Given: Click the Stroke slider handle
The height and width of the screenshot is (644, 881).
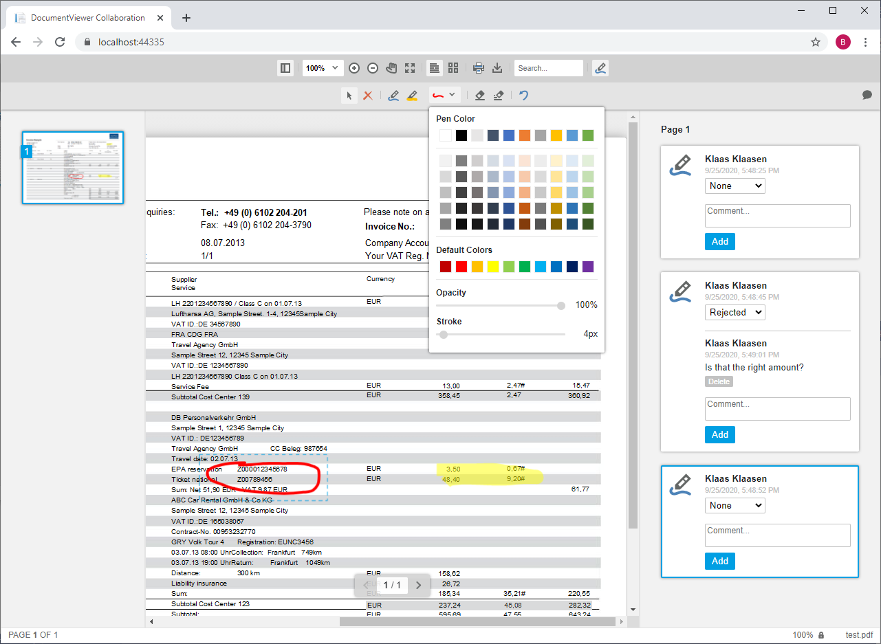Looking at the screenshot, I should [444, 335].
